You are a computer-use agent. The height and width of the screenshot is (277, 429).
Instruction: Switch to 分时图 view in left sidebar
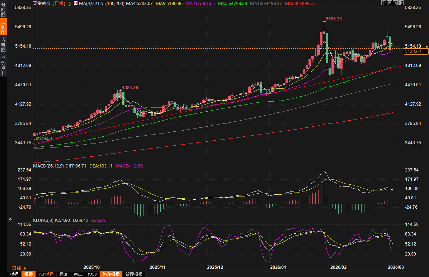pyautogui.click(x=3, y=10)
